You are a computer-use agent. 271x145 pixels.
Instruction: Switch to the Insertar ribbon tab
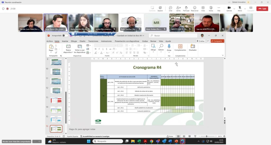tap(65, 41)
